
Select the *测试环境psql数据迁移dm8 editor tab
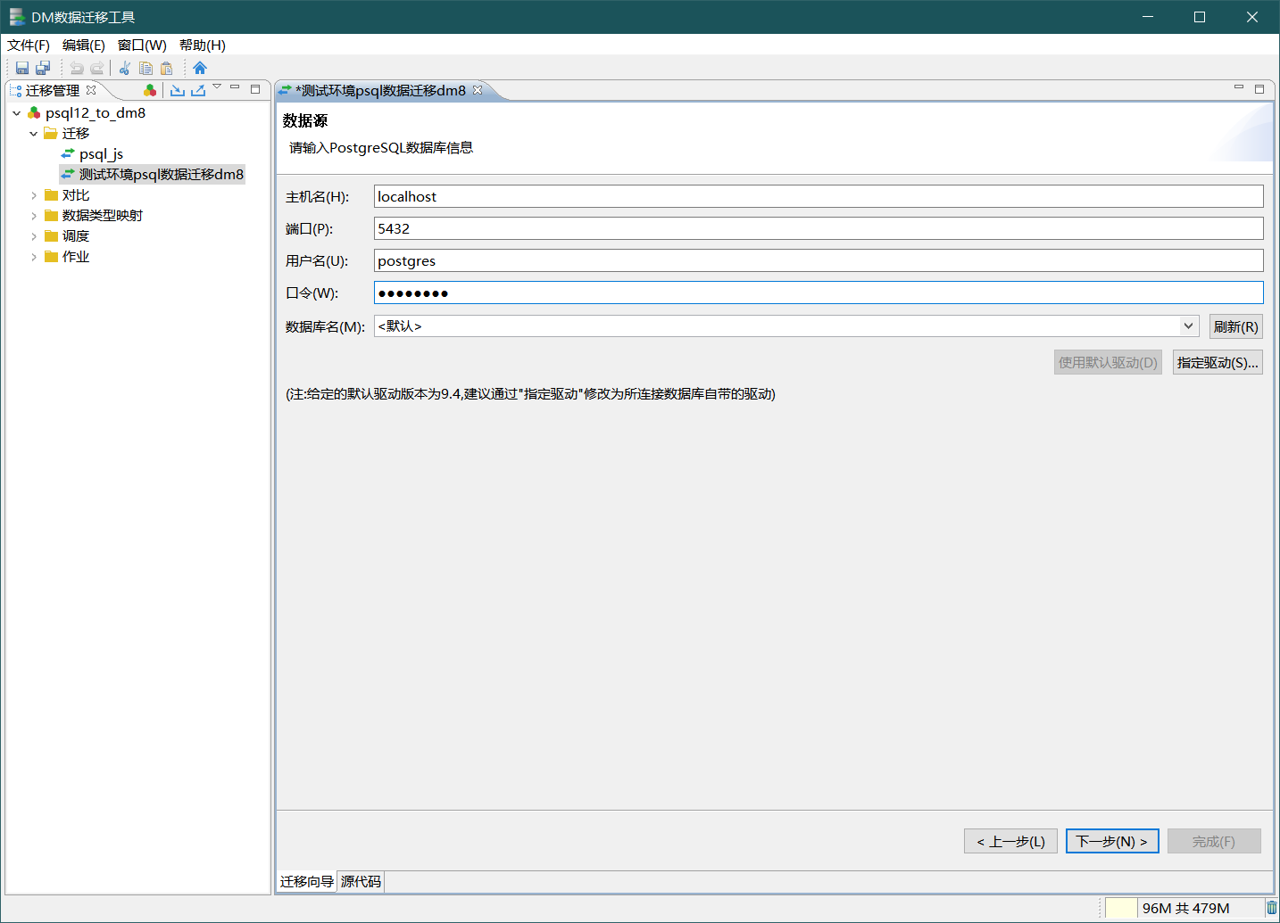coord(382,90)
